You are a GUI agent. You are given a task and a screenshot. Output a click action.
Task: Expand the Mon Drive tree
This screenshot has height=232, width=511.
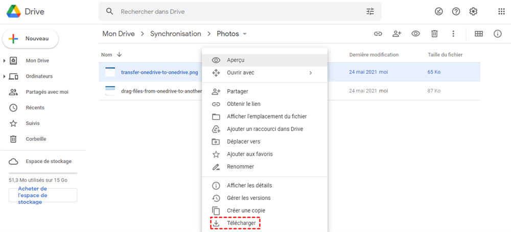coord(5,61)
